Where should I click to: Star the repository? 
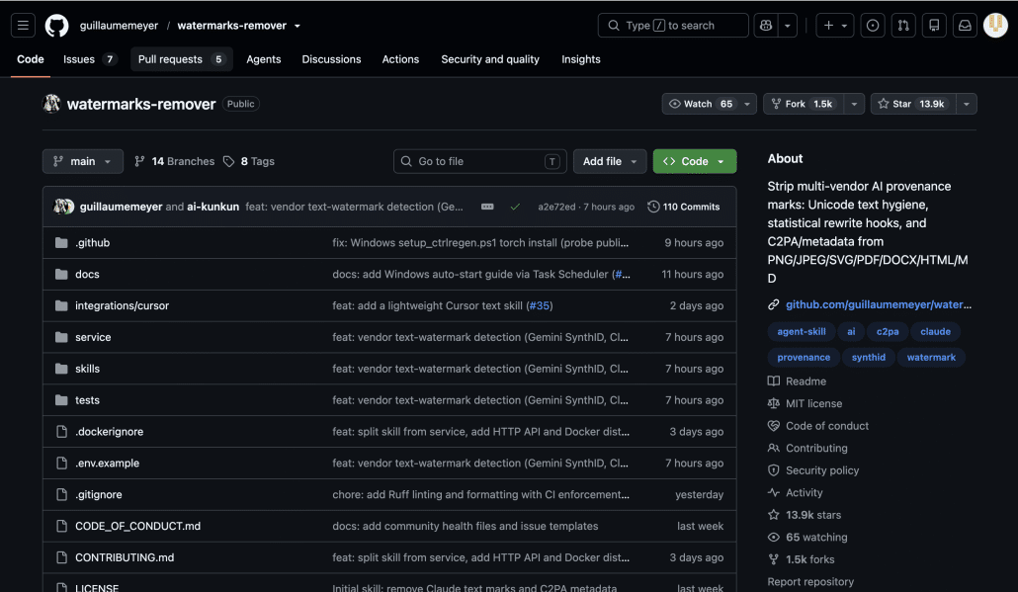pos(913,104)
